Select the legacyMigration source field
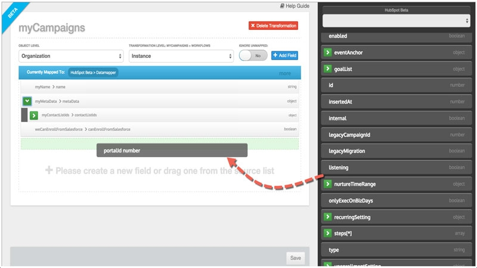Image resolution: width=477 pixels, height=268 pixels. [x=396, y=151]
